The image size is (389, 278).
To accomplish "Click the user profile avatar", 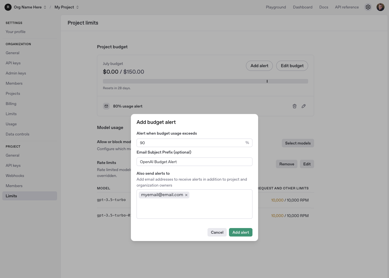I will 381,7.
